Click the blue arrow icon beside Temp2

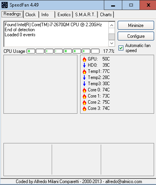(x=84, y=77)
